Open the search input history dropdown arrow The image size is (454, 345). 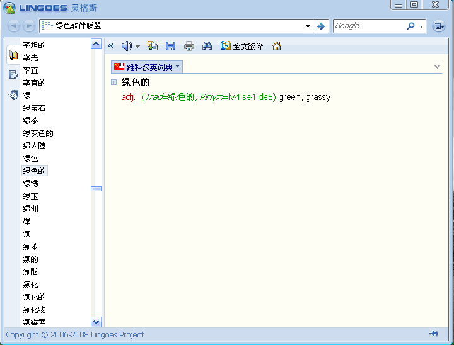click(308, 26)
